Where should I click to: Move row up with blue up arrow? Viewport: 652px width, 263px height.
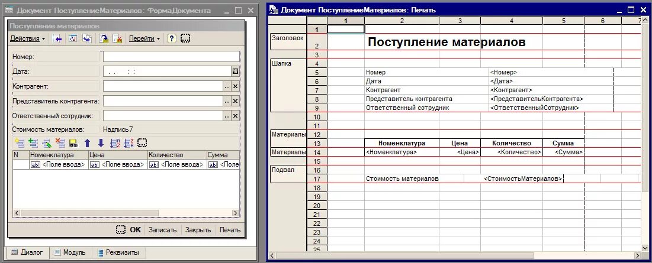coord(87,143)
